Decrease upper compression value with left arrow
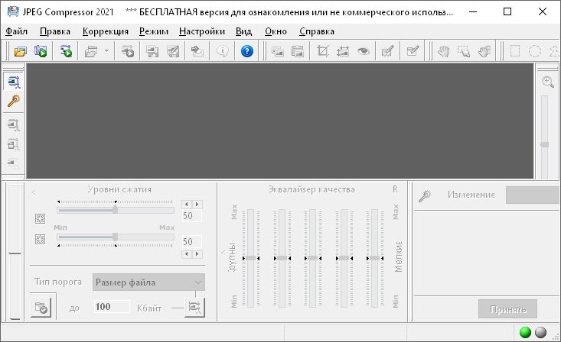The width and height of the screenshot is (561, 342). coord(187,204)
